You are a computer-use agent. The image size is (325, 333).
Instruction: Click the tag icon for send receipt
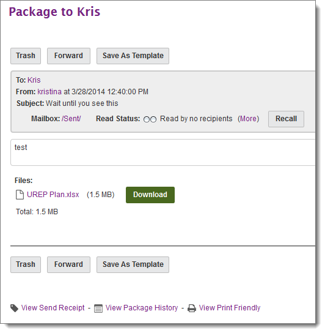pos(14,308)
